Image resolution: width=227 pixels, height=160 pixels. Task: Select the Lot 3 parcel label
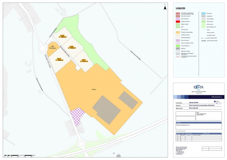click(59, 59)
